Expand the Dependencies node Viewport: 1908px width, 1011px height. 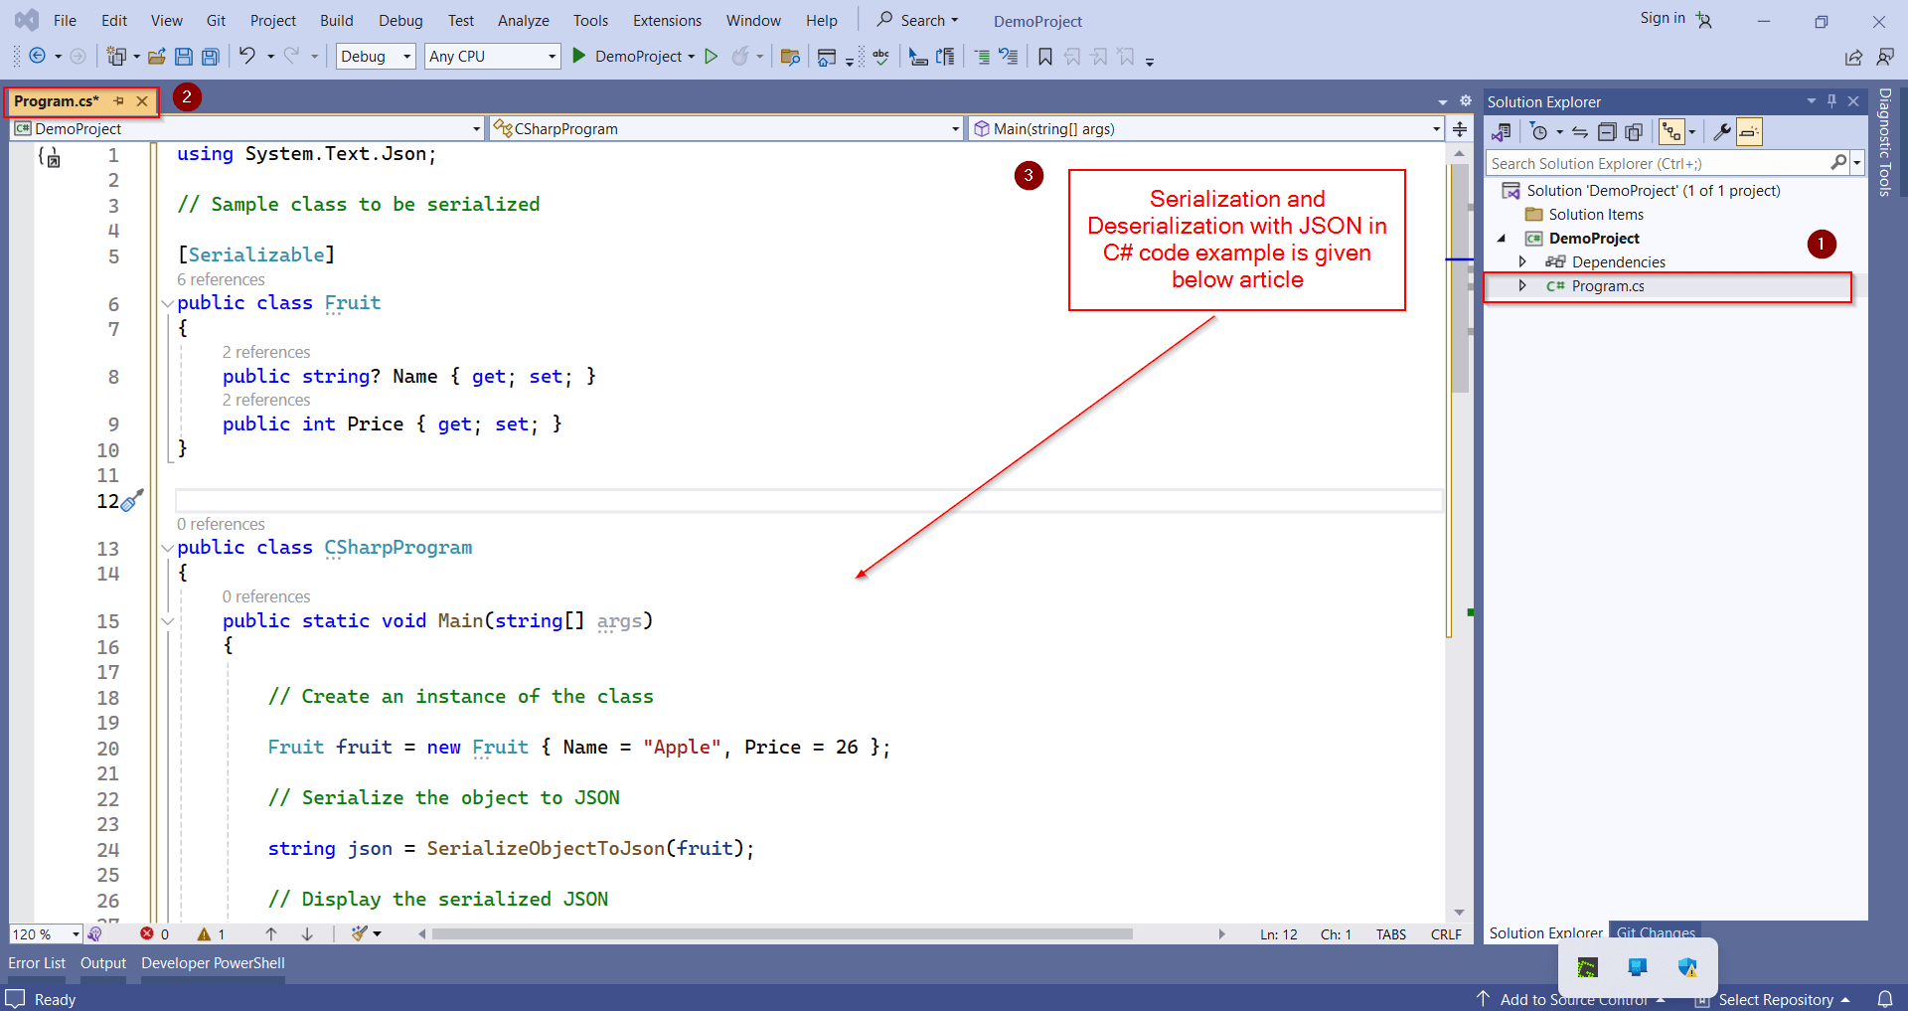(1522, 261)
